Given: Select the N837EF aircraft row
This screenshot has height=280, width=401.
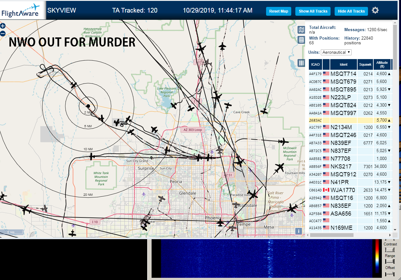Looking at the screenshot, I should tap(350, 151).
